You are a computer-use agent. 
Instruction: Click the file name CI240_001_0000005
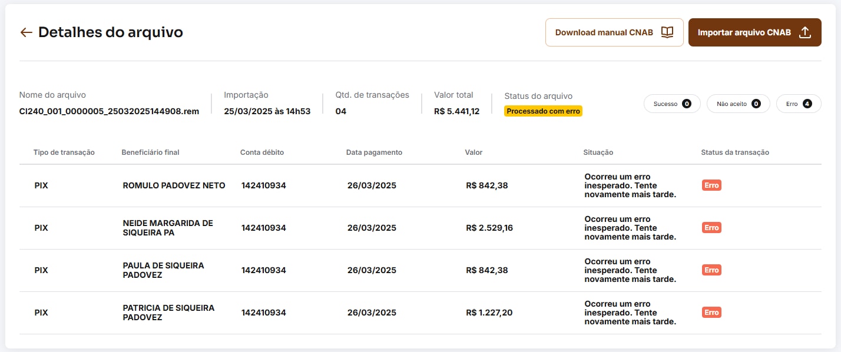(x=109, y=111)
